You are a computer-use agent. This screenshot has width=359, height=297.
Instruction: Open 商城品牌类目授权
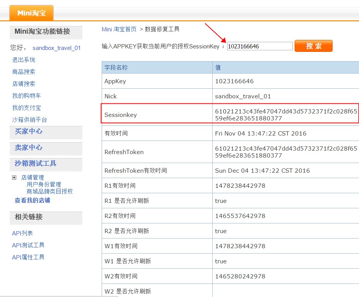click(x=50, y=191)
